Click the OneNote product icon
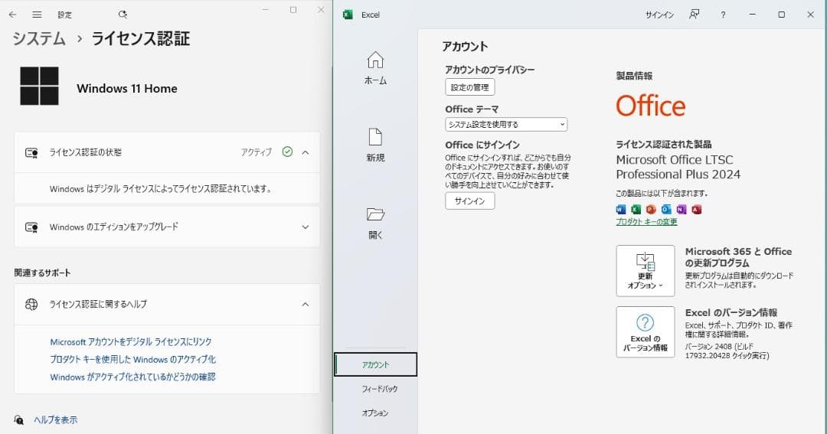Screen dimensions: 827x434 pyautogui.click(x=682, y=210)
